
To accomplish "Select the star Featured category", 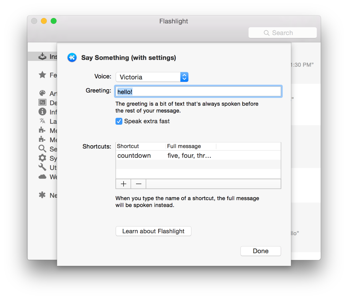I will [x=42, y=75].
